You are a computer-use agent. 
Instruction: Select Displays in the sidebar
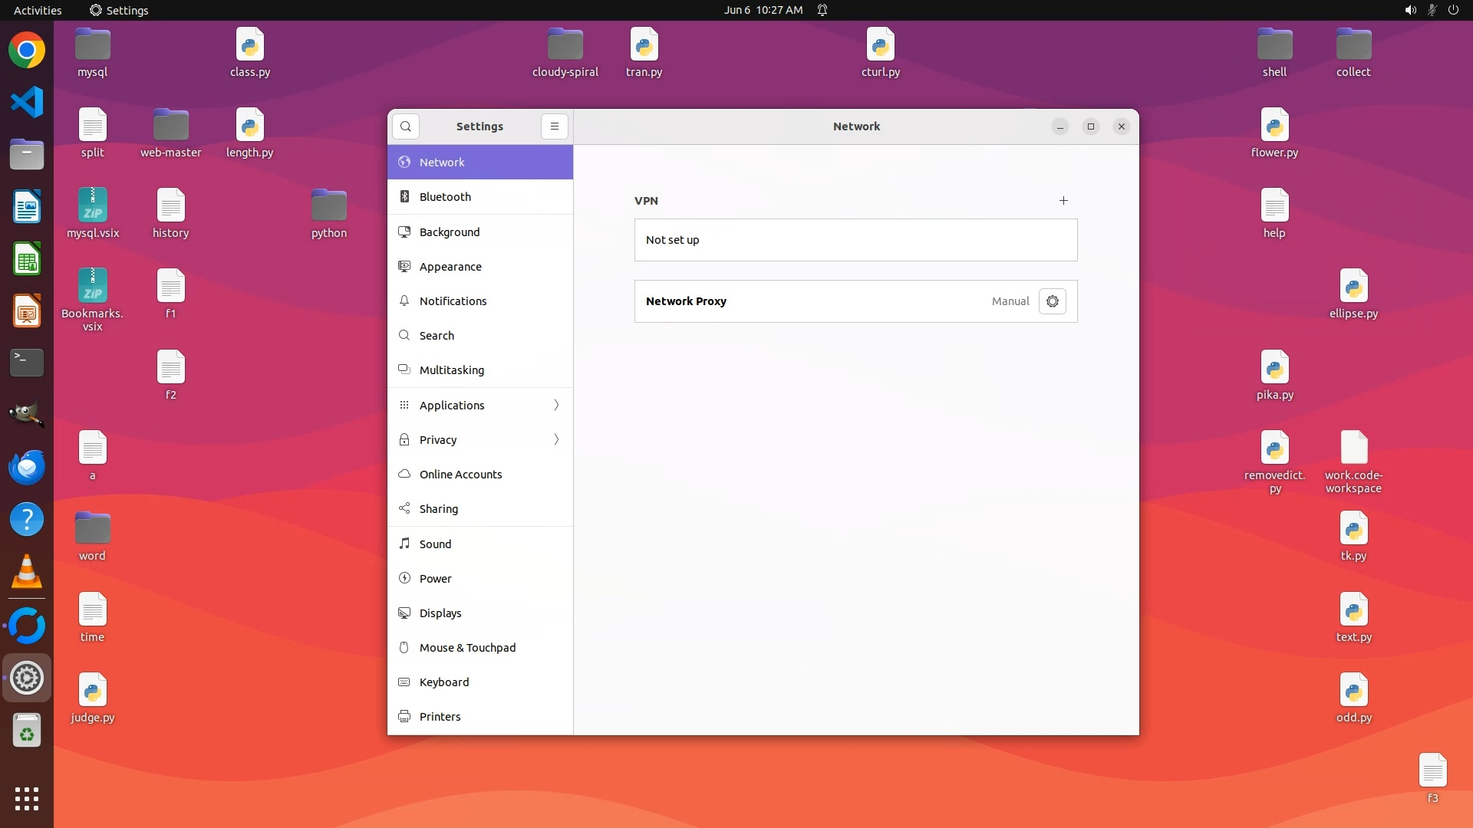pyautogui.click(x=440, y=613)
